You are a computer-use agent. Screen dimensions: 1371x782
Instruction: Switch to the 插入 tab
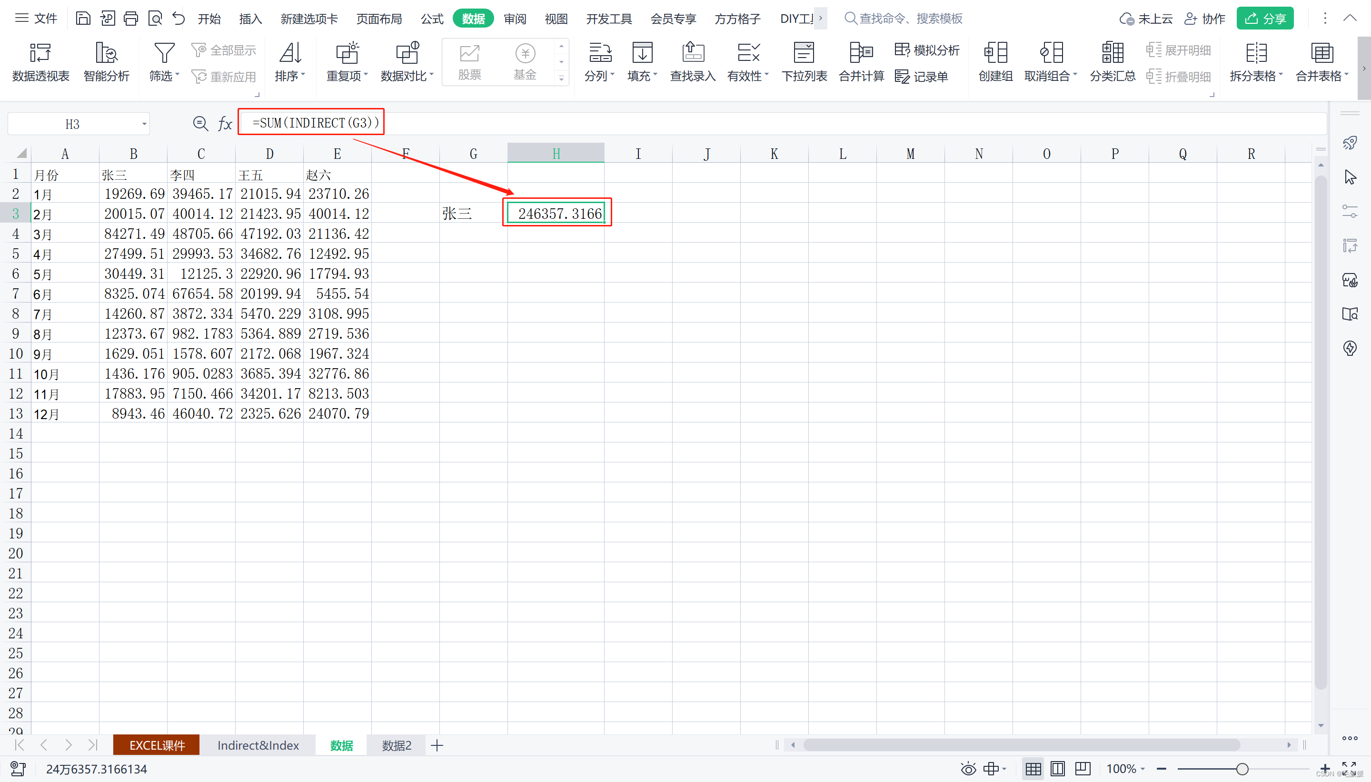pyautogui.click(x=250, y=19)
